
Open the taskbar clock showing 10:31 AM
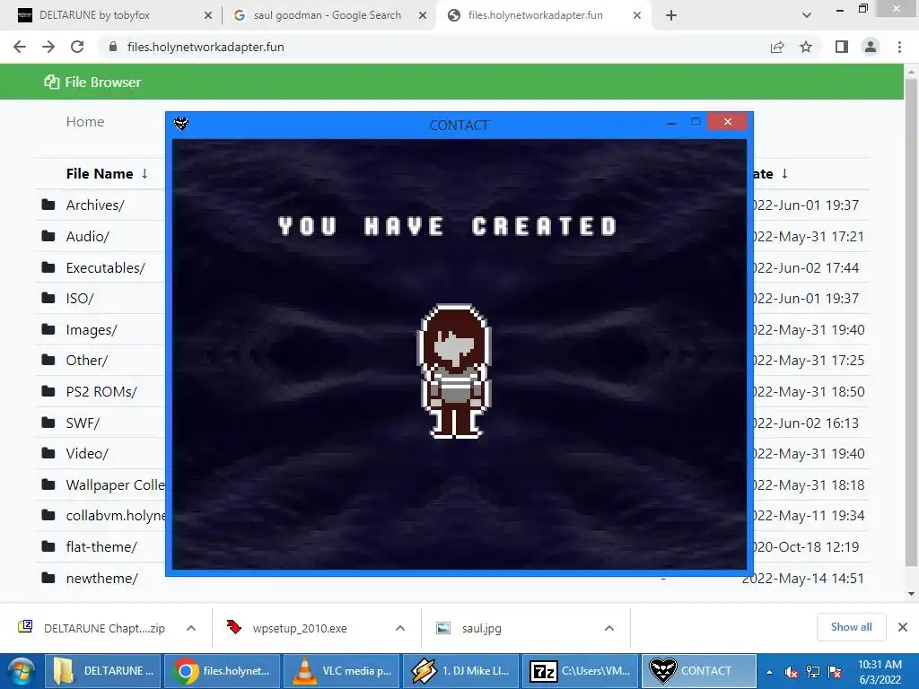(x=880, y=671)
